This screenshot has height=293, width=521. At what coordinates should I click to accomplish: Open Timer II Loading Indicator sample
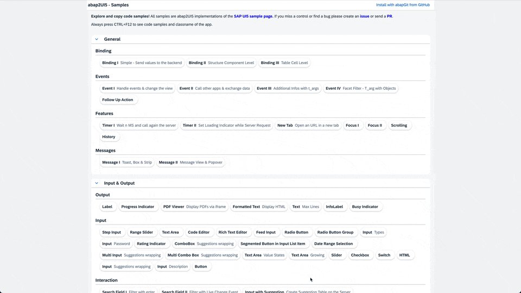pyautogui.click(x=227, y=125)
